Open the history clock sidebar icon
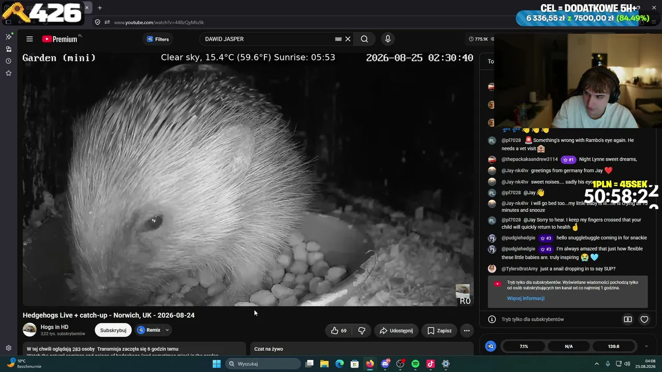The height and width of the screenshot is (372, 662). point(8,61)
